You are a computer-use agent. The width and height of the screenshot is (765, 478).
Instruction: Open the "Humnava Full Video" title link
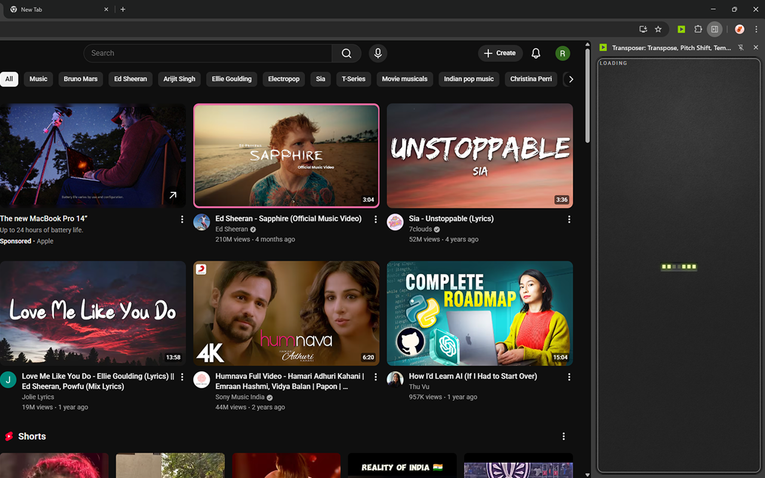click(x=290, y=381)
